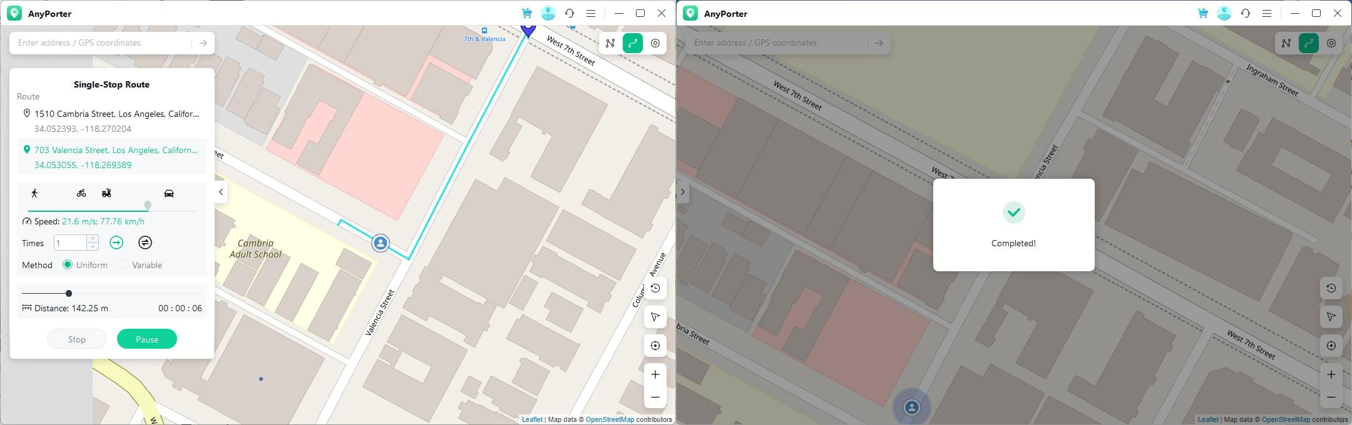Click the 34.053055, -118.269389 coordinates
1352x425 pixels.
pyautogui.click(x=83, y=165)
